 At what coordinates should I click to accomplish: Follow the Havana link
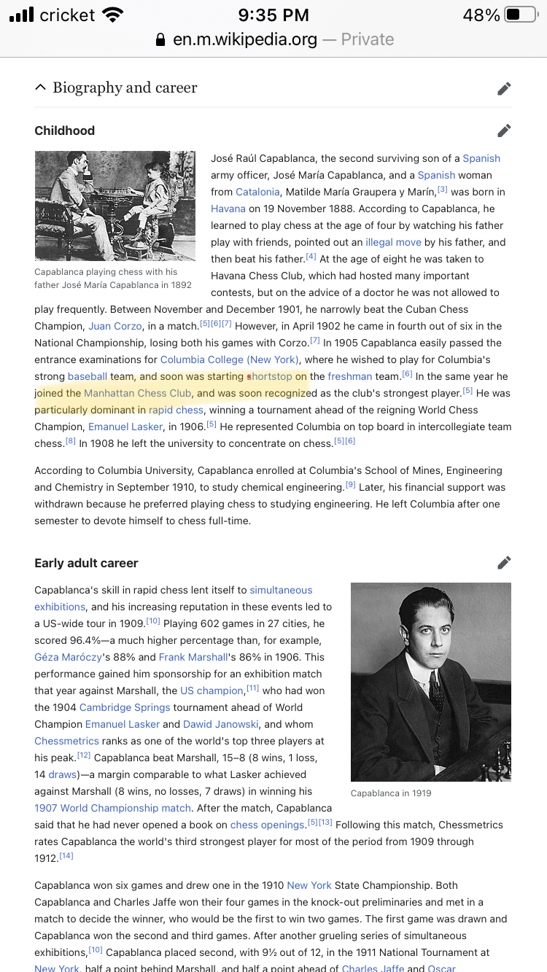(228, 209)
